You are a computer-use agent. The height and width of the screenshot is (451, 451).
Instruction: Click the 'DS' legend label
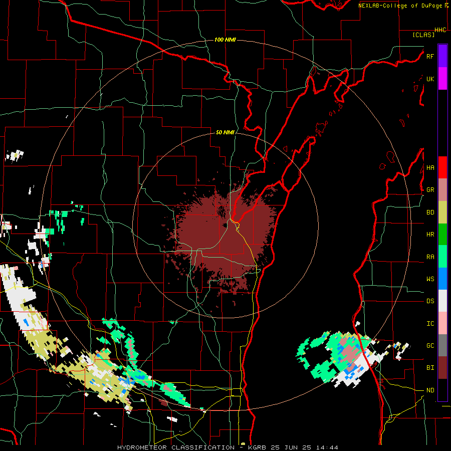(x=430, y=301)
